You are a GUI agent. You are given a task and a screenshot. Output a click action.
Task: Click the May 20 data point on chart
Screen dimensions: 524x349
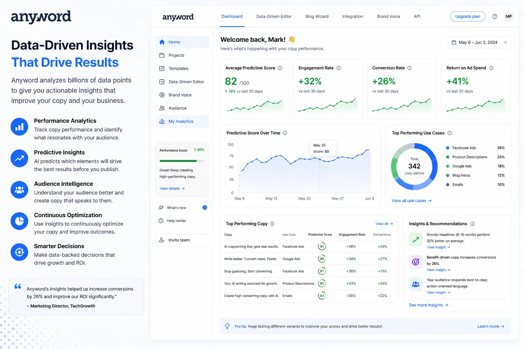320,159
